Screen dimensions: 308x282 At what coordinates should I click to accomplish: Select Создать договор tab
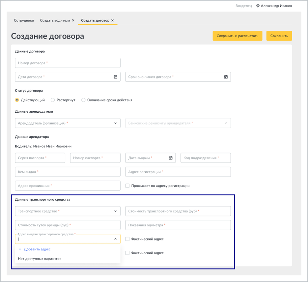[x=95, y=20]
